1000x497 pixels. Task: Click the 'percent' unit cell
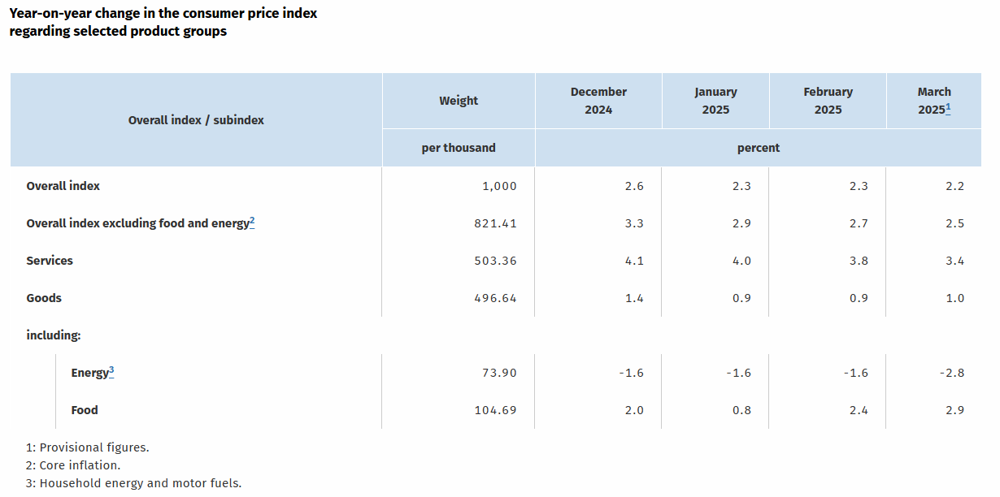click(x=759, y=148)
